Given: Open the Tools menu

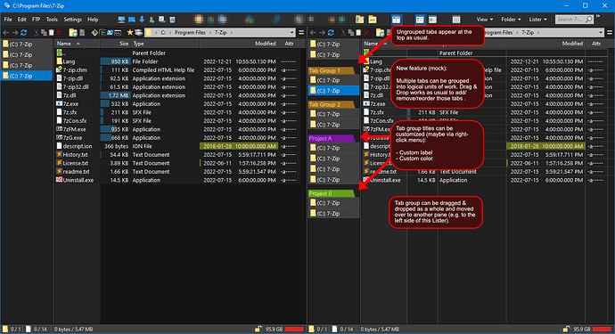Looking at the screenshot, I should tap(52, 20).
